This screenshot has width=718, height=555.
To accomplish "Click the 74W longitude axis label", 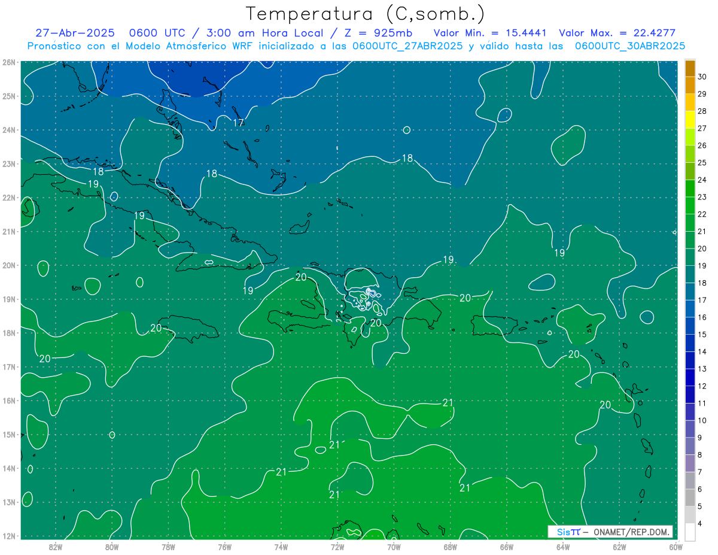I will point(281,546).
